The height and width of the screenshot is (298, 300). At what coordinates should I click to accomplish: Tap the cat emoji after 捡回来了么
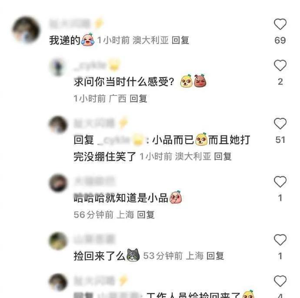[133, 255]
